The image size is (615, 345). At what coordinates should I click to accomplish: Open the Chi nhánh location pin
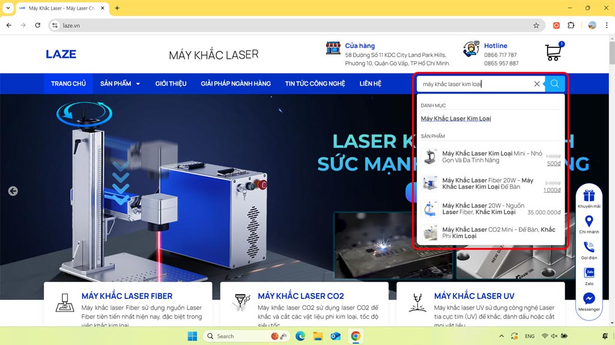[589, 221]
